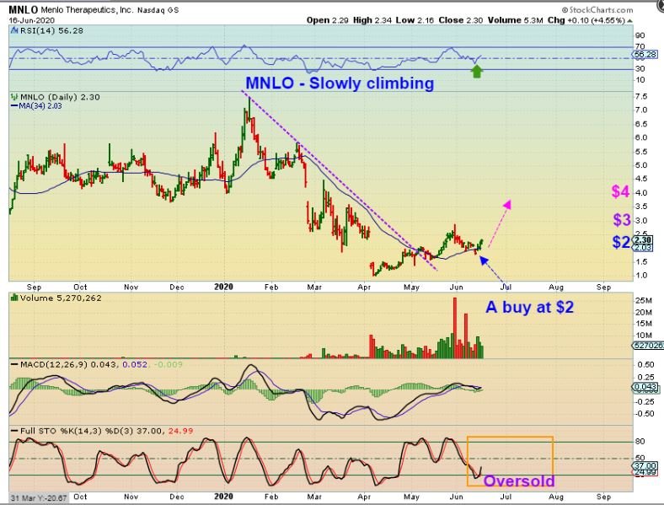Click the pink $4 target label
Screen dimensions: 664x505
pyautogui.click(x=620, y=191)
